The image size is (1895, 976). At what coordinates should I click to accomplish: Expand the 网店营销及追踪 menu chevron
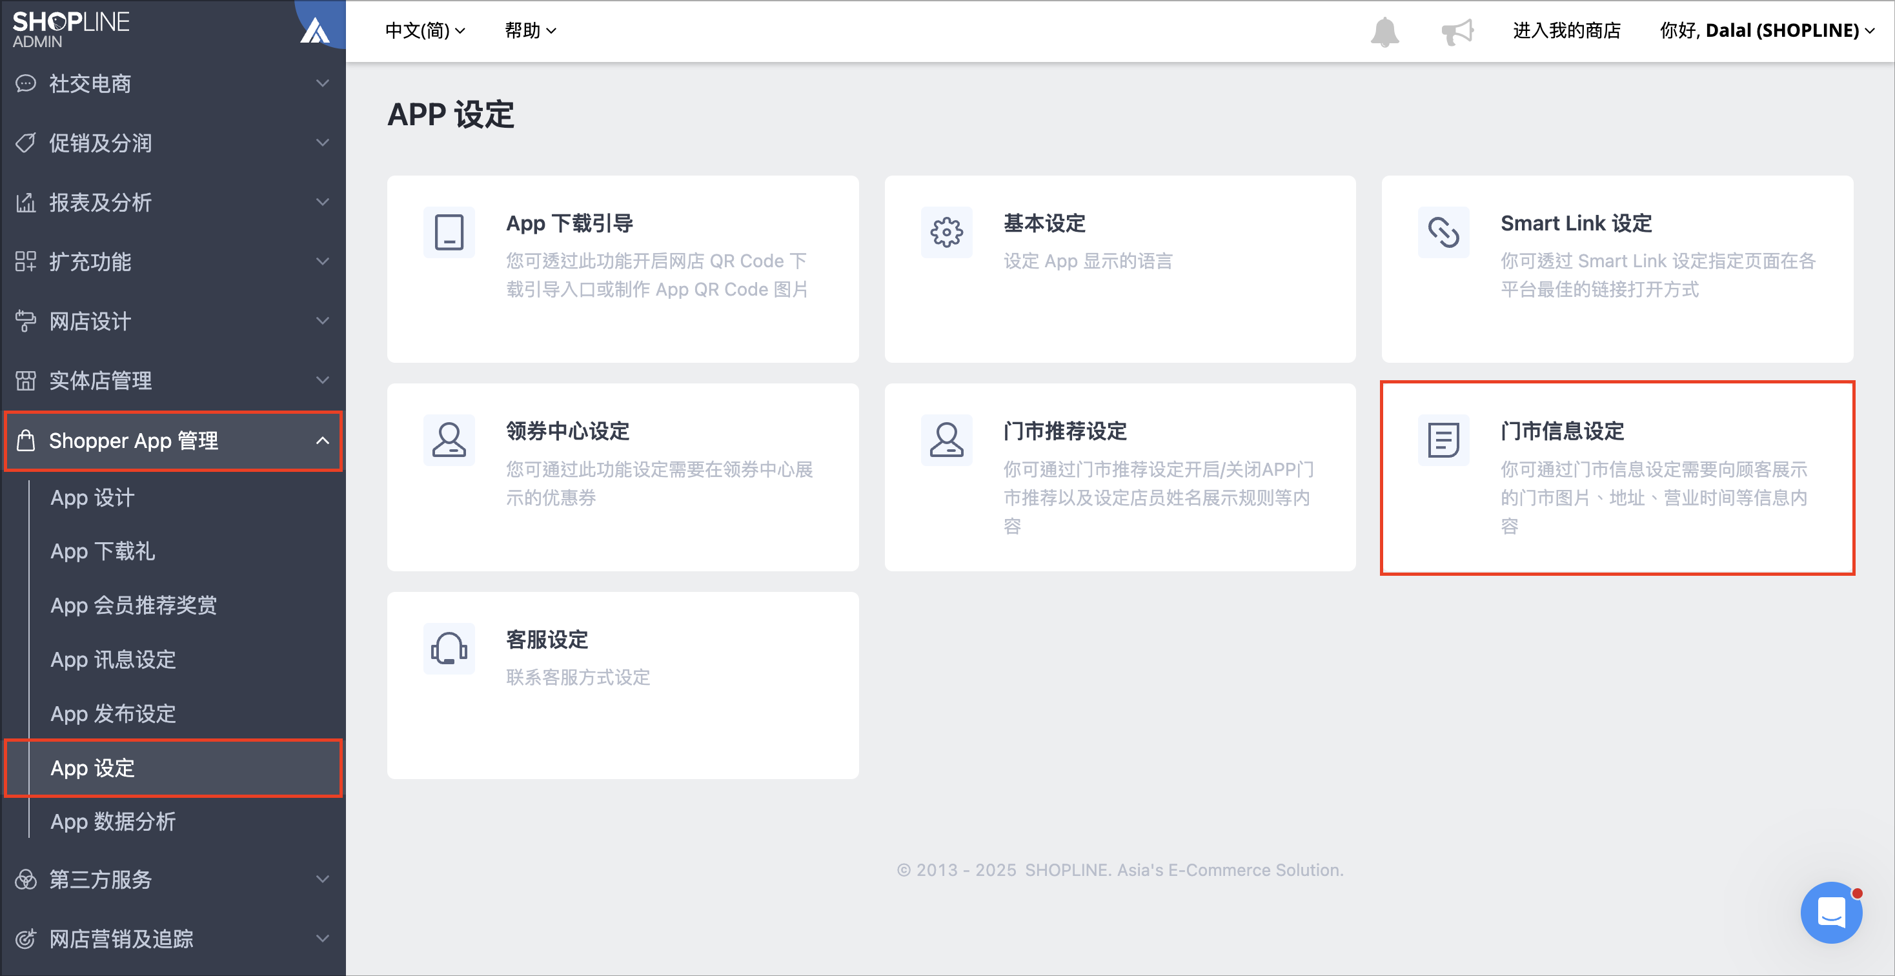click(x=322, y=939)
